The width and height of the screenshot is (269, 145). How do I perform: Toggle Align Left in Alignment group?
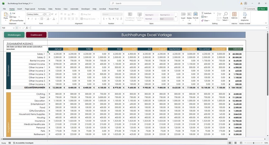tap(61, 19)
